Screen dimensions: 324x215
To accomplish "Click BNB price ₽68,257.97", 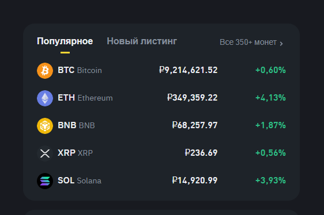I will [x=195, y=125].
